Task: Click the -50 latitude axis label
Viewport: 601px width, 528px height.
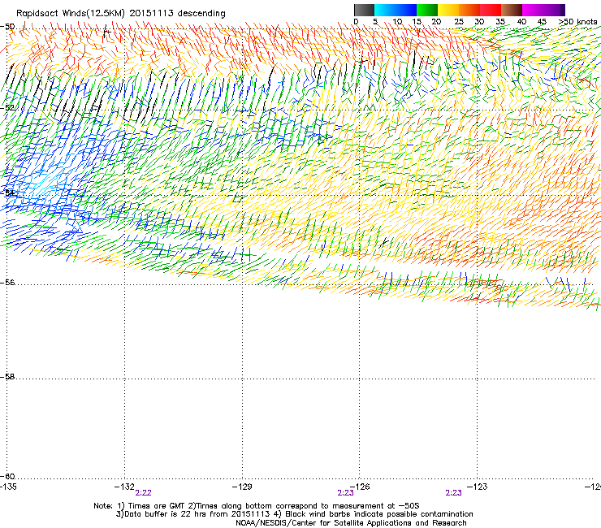Action: pyautogui.click(x=7, y=27)
